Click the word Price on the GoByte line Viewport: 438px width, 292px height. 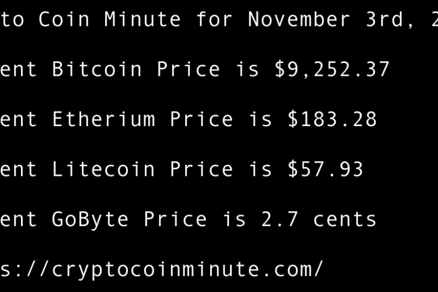coord(175,220)
